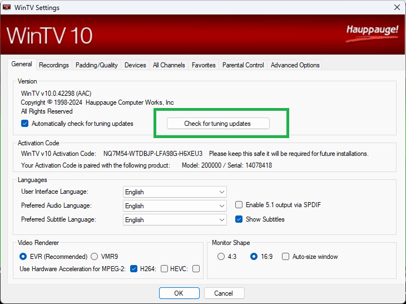406x304 pixels.
Task: Click the WinTV icon in the title bar
Action: [x=8, y=8]
